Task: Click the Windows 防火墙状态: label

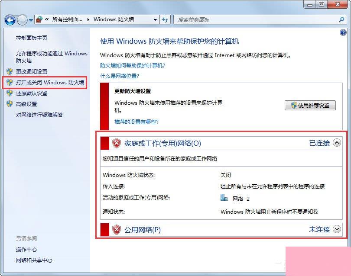Action: (x=129, y=175)
